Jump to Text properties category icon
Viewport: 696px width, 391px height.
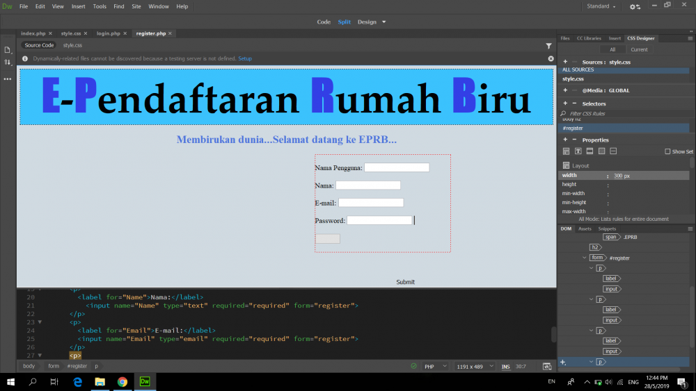coord(578,151)
